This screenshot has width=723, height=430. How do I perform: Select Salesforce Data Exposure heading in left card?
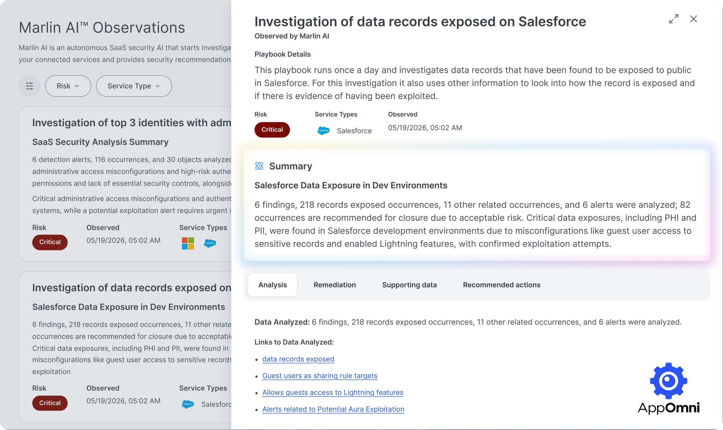[129, 307]
